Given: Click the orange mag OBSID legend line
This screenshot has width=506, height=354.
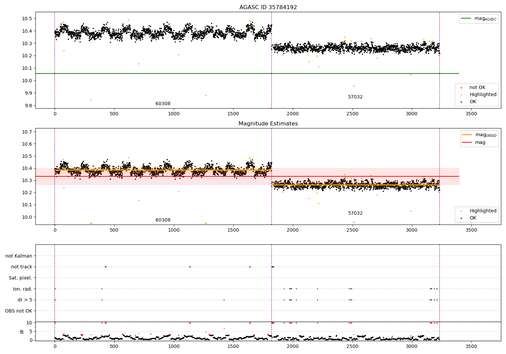Looking at the screenshot, I should (467, 135).
